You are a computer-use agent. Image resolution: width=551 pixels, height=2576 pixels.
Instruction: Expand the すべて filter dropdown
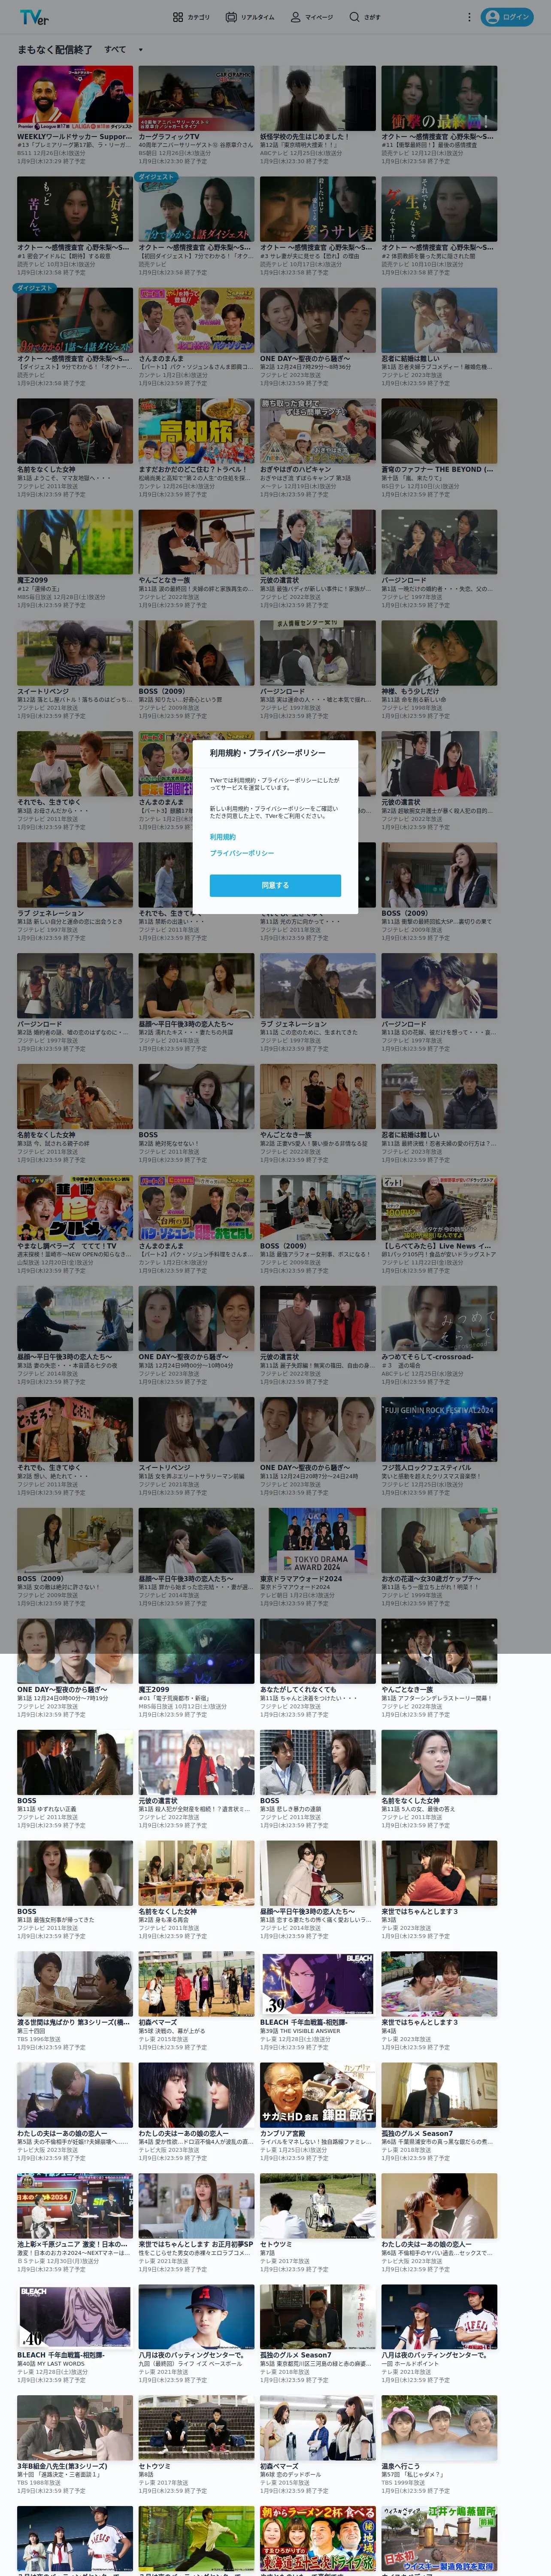click(125, 49)
